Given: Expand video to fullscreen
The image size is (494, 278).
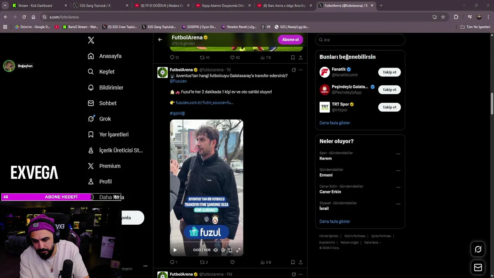Looking at the screenshot, I should [238, 250].
